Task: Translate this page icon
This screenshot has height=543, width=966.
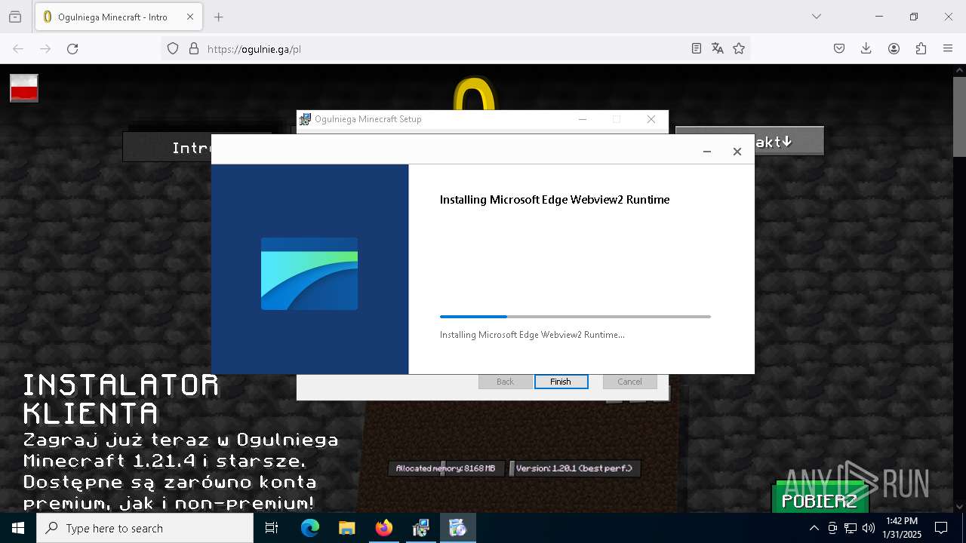Action: 718,48
